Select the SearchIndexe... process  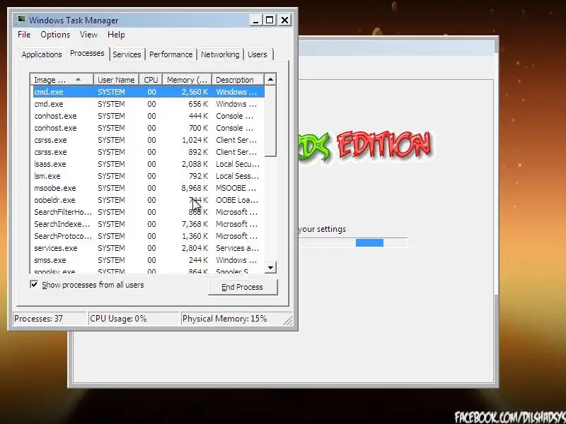[x=149, y=224]
